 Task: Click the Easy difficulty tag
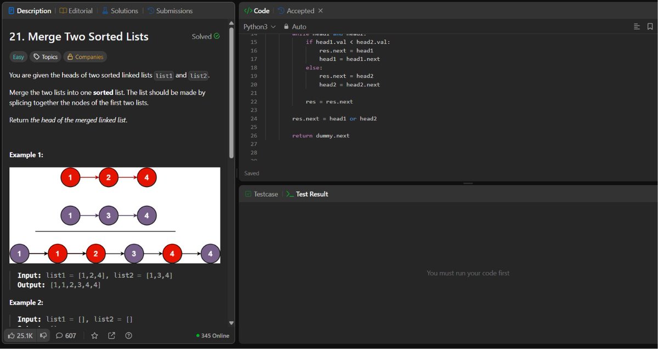[x=19, y=57]
